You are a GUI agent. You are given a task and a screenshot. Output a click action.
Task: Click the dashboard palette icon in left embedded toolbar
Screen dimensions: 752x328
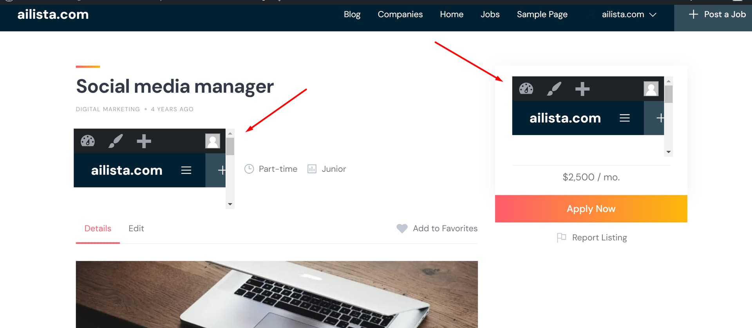[x=88, y=141]
